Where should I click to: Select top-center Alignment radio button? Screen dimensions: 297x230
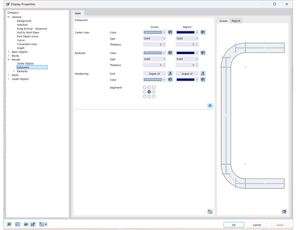coord(149,87)
